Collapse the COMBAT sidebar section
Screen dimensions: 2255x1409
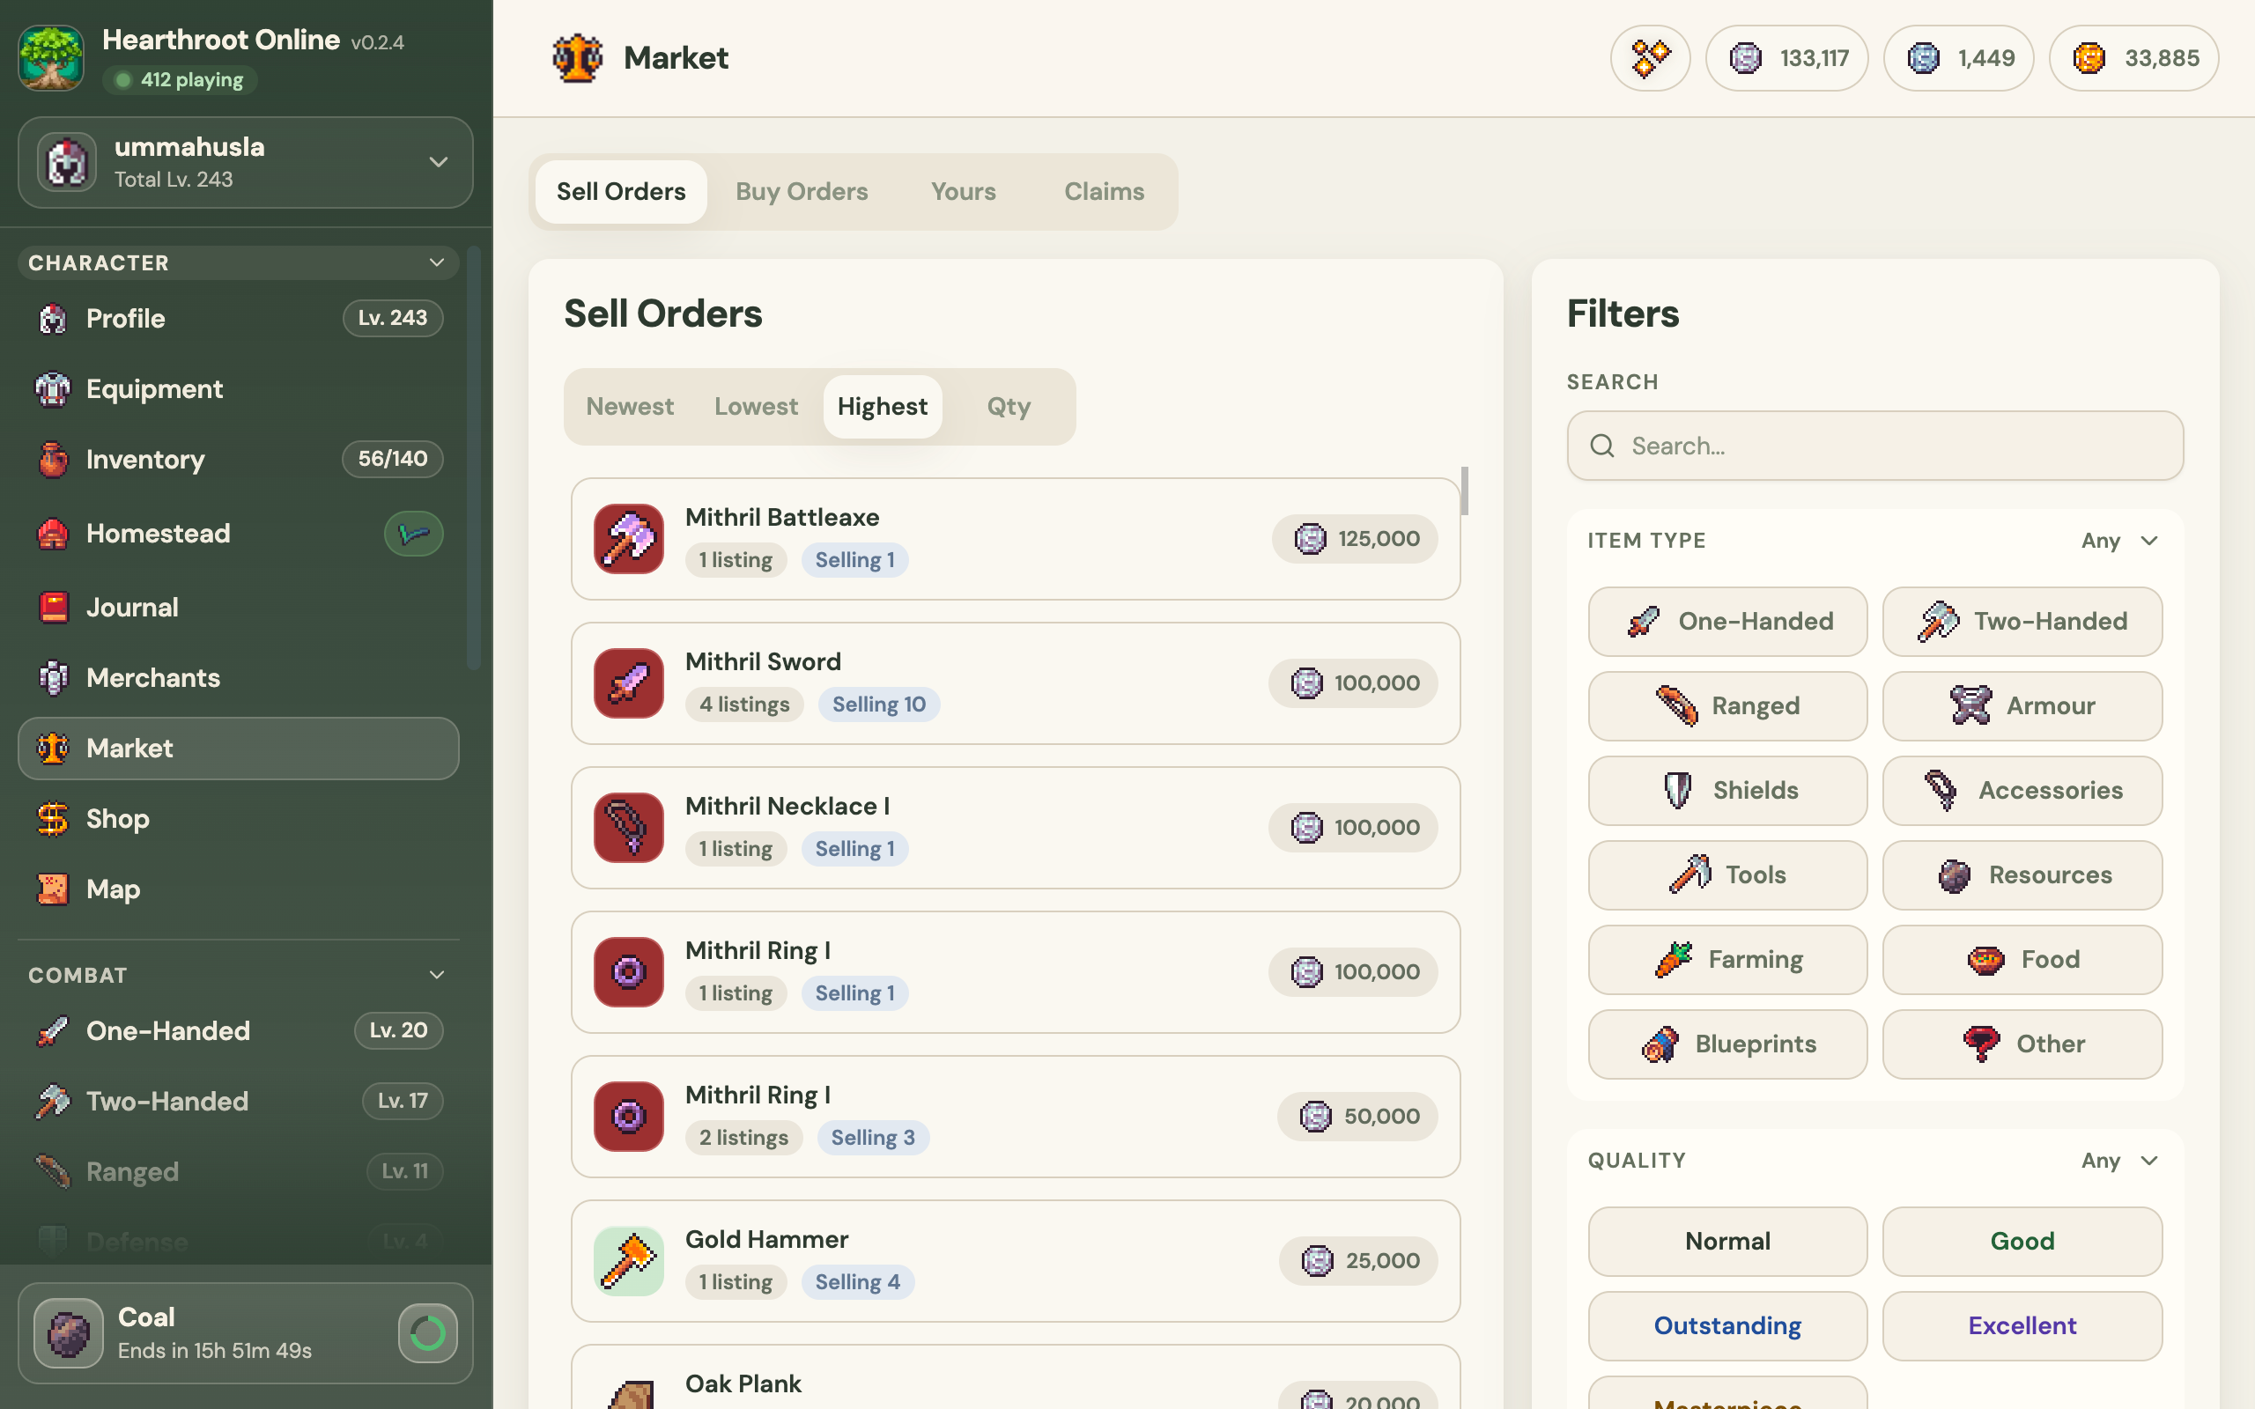[x=239, y=975]
